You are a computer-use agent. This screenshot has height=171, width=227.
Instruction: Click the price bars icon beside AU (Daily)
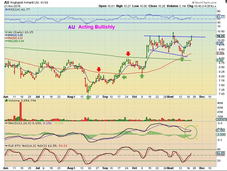6,32
